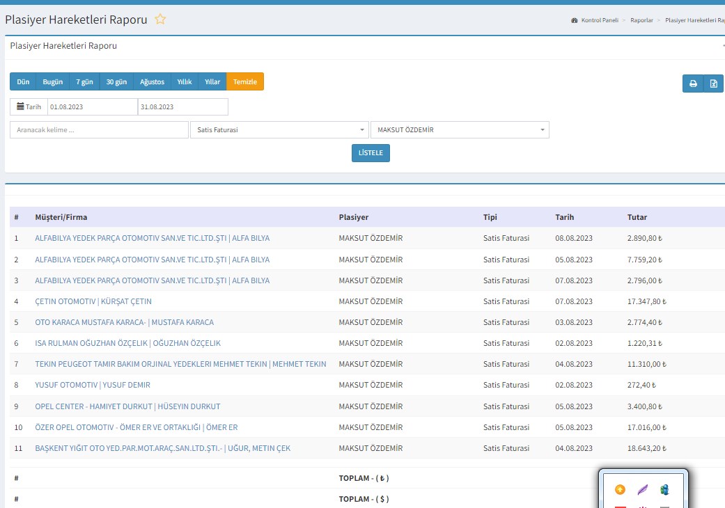725x508 pixels.
Task: Click the blue people messenger tray icon
Action: tap(665, 490)
